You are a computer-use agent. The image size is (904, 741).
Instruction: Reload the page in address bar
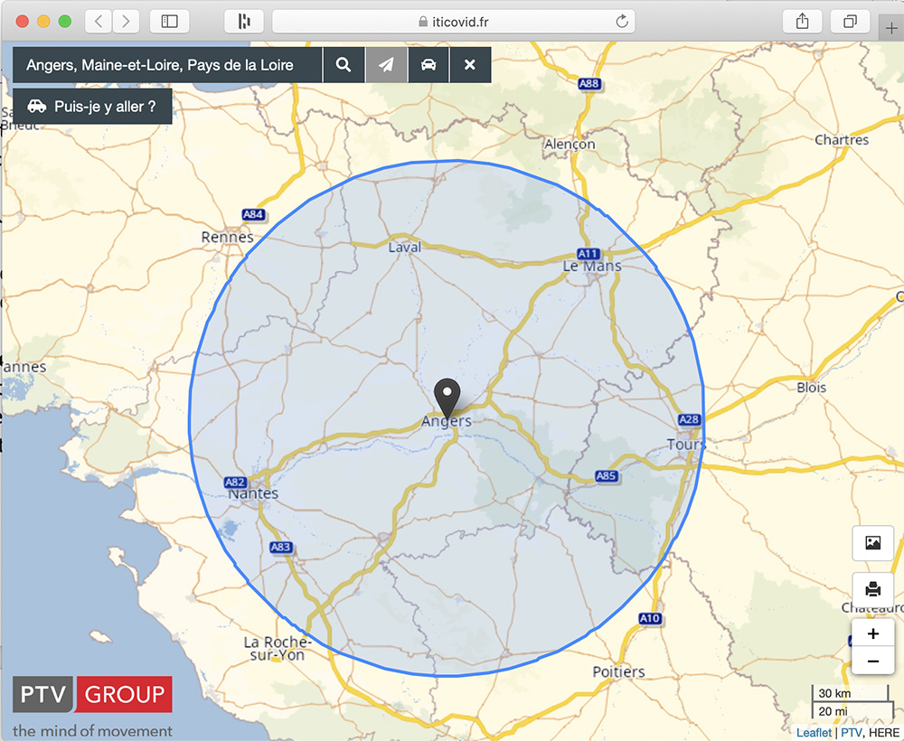pos(621,22)
